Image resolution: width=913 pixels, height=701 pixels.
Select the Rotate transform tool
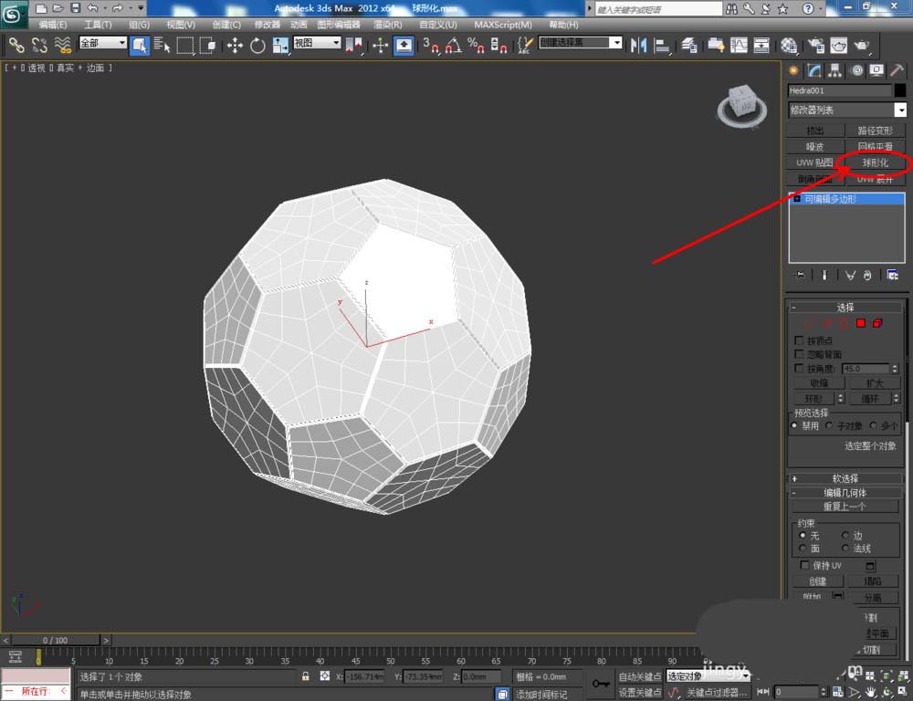257,45
